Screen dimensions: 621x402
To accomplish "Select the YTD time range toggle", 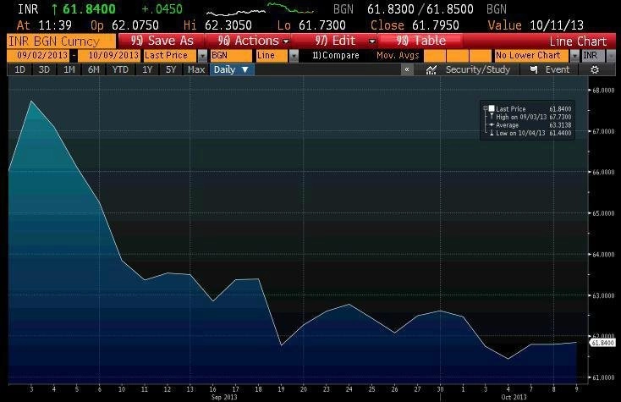I will pyautogui.click(x=120, y=69).
